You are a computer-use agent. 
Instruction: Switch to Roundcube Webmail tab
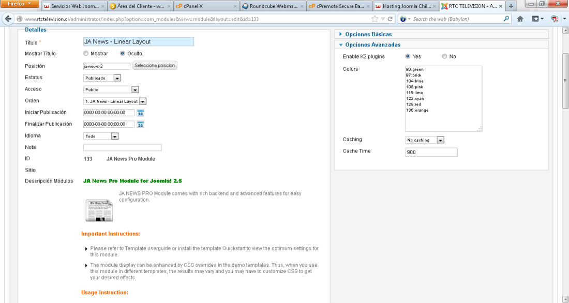tap(273, 6)
